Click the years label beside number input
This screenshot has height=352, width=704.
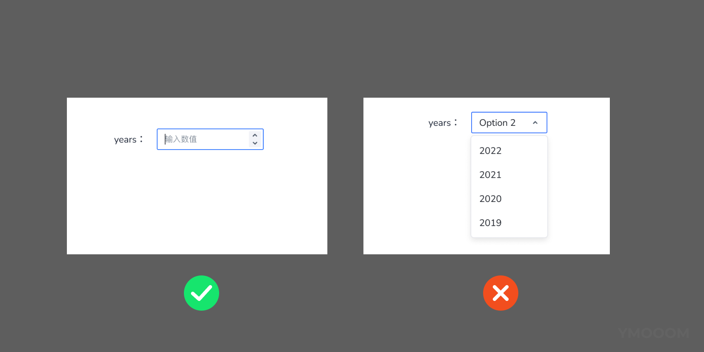(125, 140)
